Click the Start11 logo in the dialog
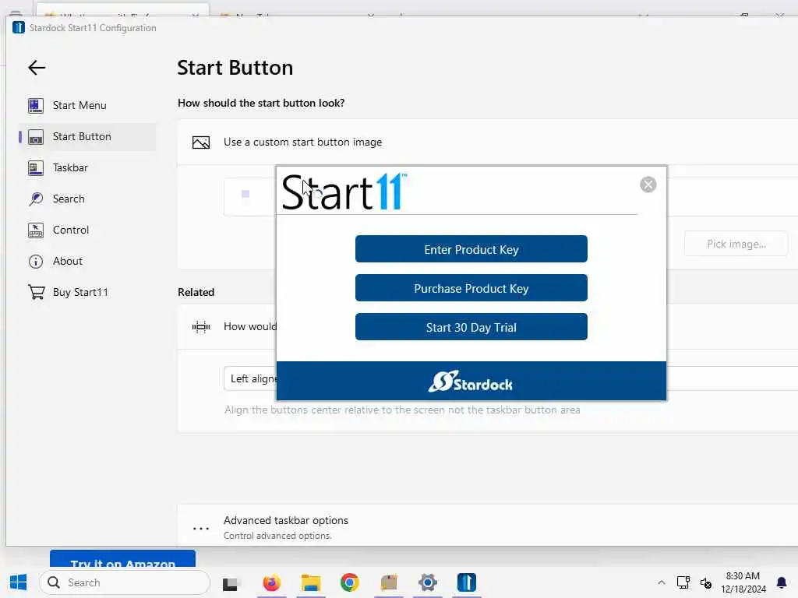Image resolution: width=798 pixels, height=598 pixels. (344, 192)
